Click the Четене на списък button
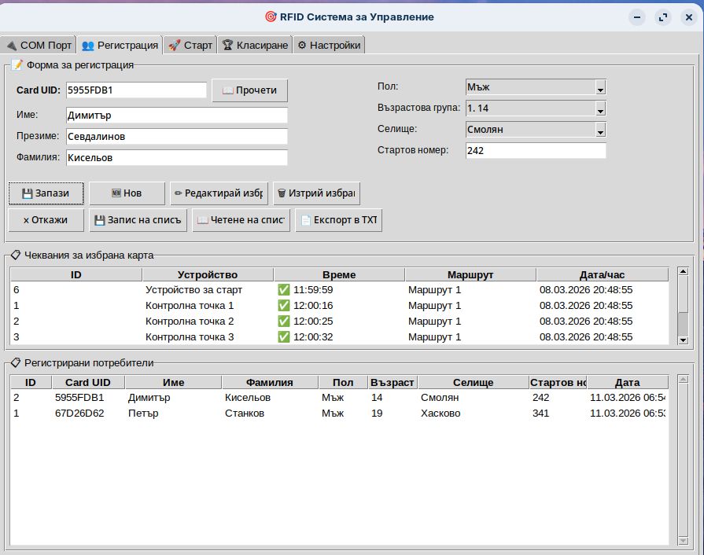The width and height of the screenshot is (704, 555). [241, 221]
